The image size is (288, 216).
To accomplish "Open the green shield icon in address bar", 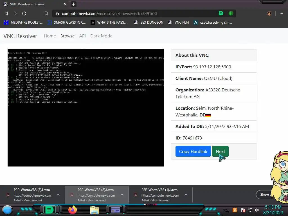I will (x=231, y=13).
